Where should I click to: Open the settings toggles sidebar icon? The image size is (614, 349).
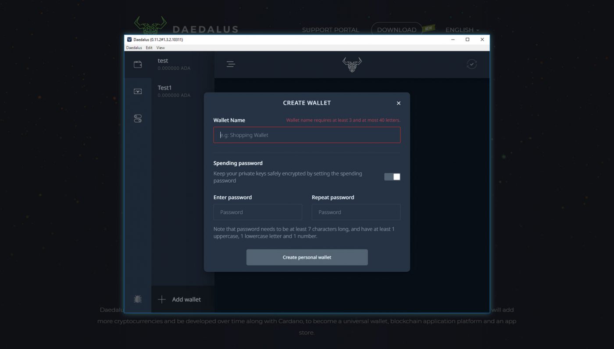click(138, 119)
